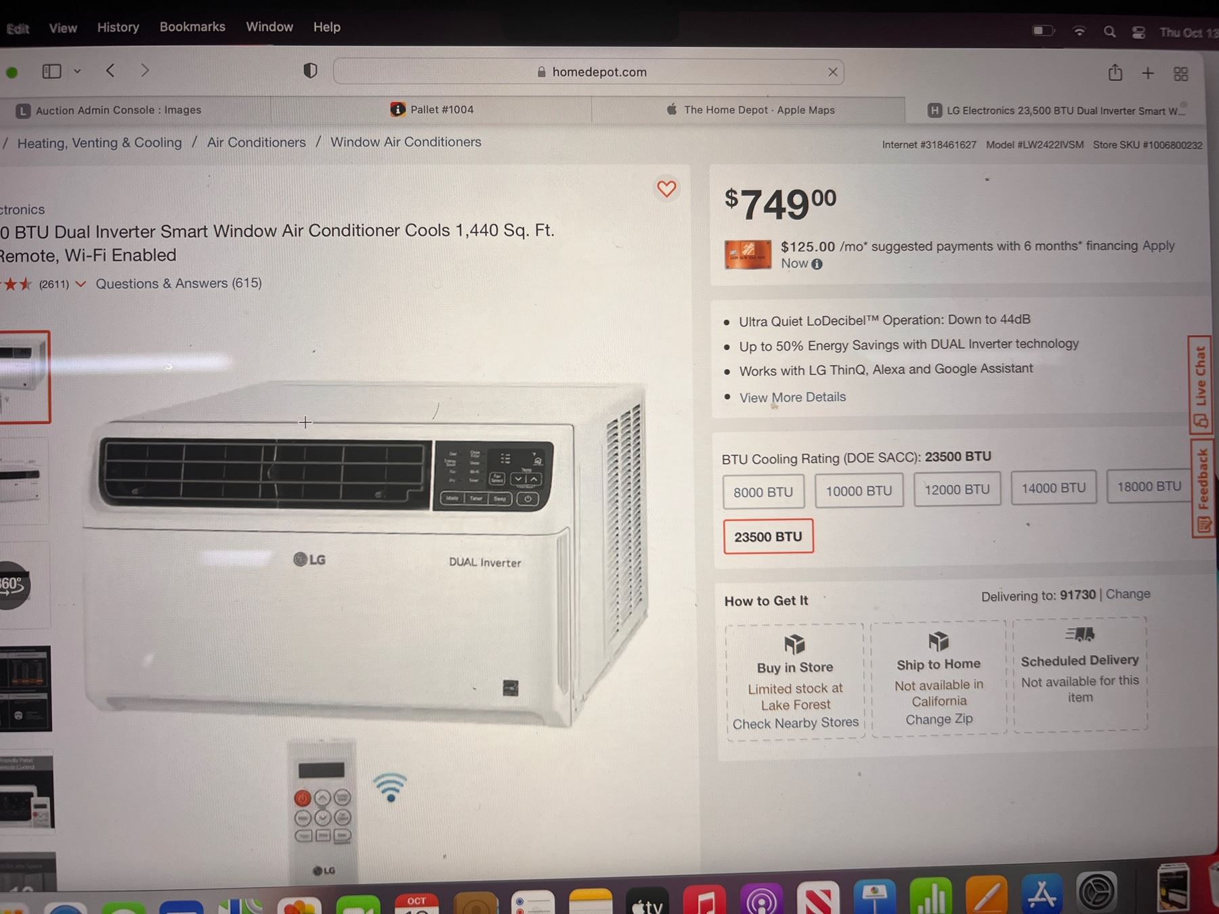Select the 8000 BTU option
This screenshot has height=914, width=1219.
coord(763,492)
